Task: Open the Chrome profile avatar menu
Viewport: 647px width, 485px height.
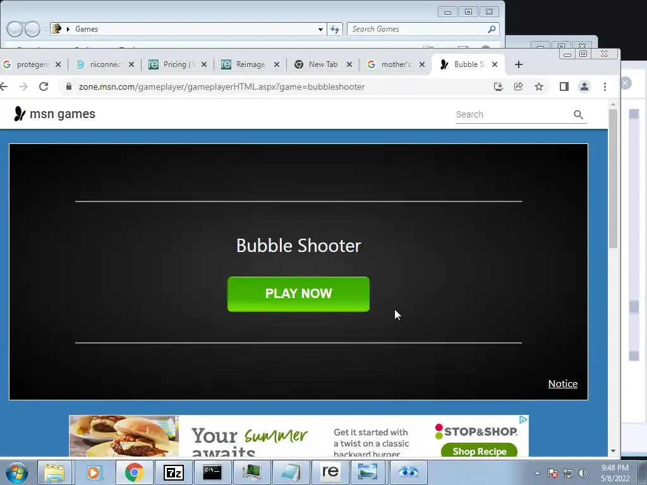Action: click(584, 87)
